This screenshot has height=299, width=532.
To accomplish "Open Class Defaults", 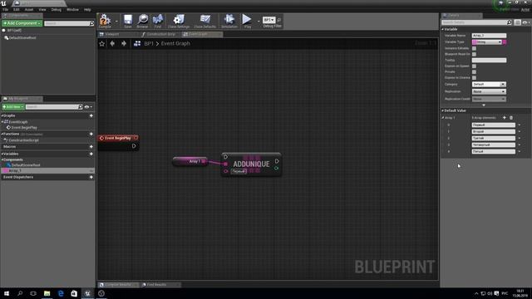I will pyautogui.click(x=205, y=21).
